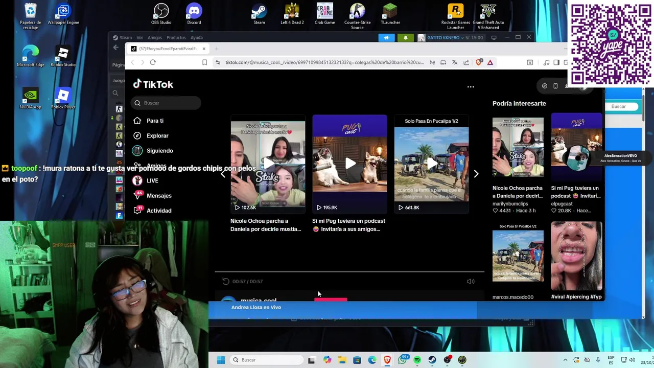Open Counter-Strike Source desktop shortcut

pos(357,16)
